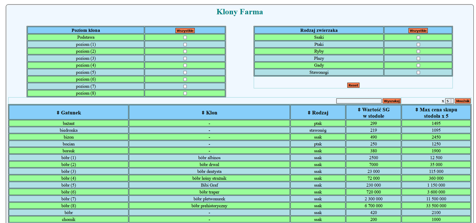Select the bóbr (8) species cell
The image size is (476, 223).
[68, 206]
